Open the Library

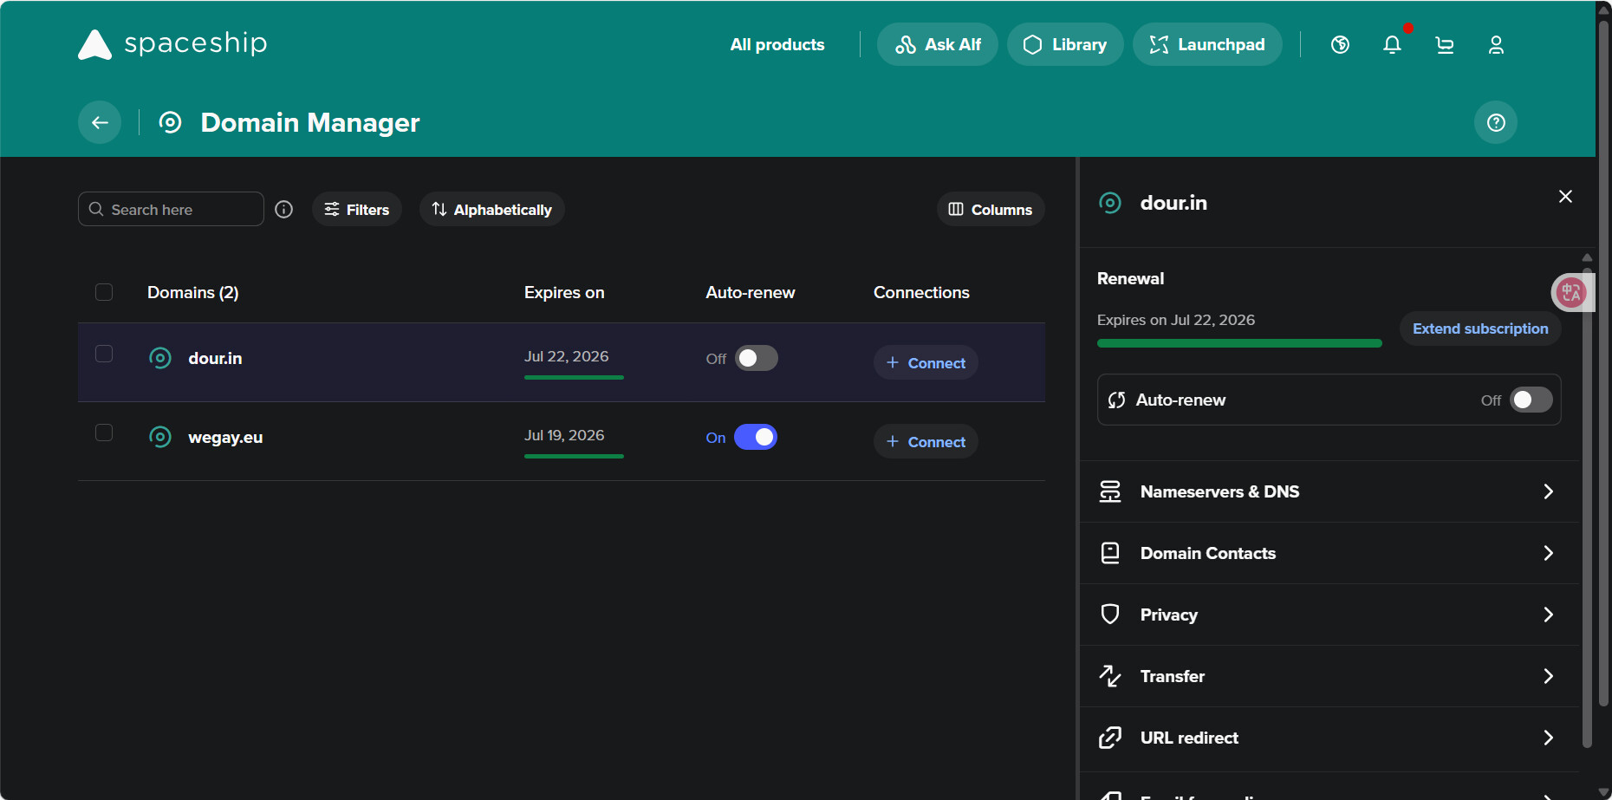click(x=1065, y=44)
